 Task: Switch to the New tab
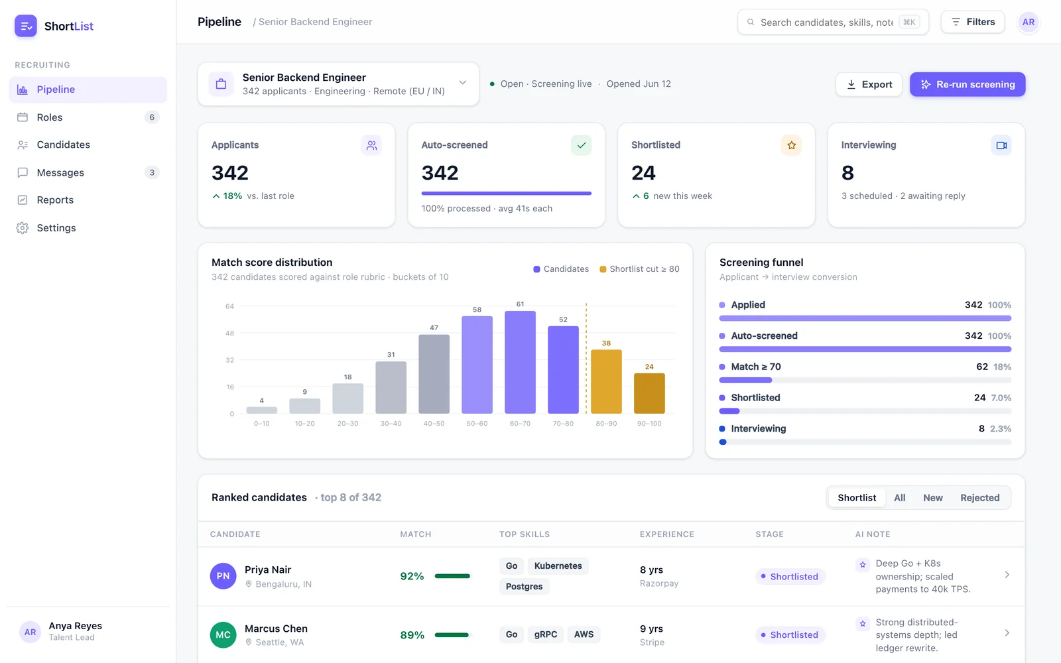(932, 498)
